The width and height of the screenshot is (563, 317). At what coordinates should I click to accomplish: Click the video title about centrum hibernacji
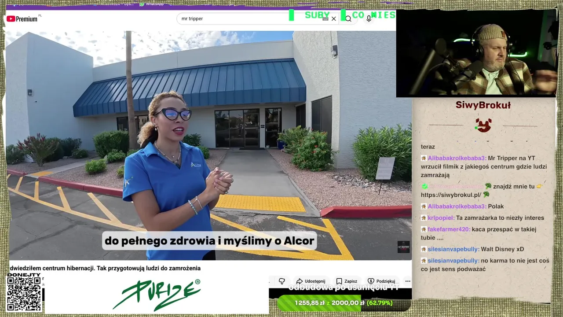coord(105,268)
